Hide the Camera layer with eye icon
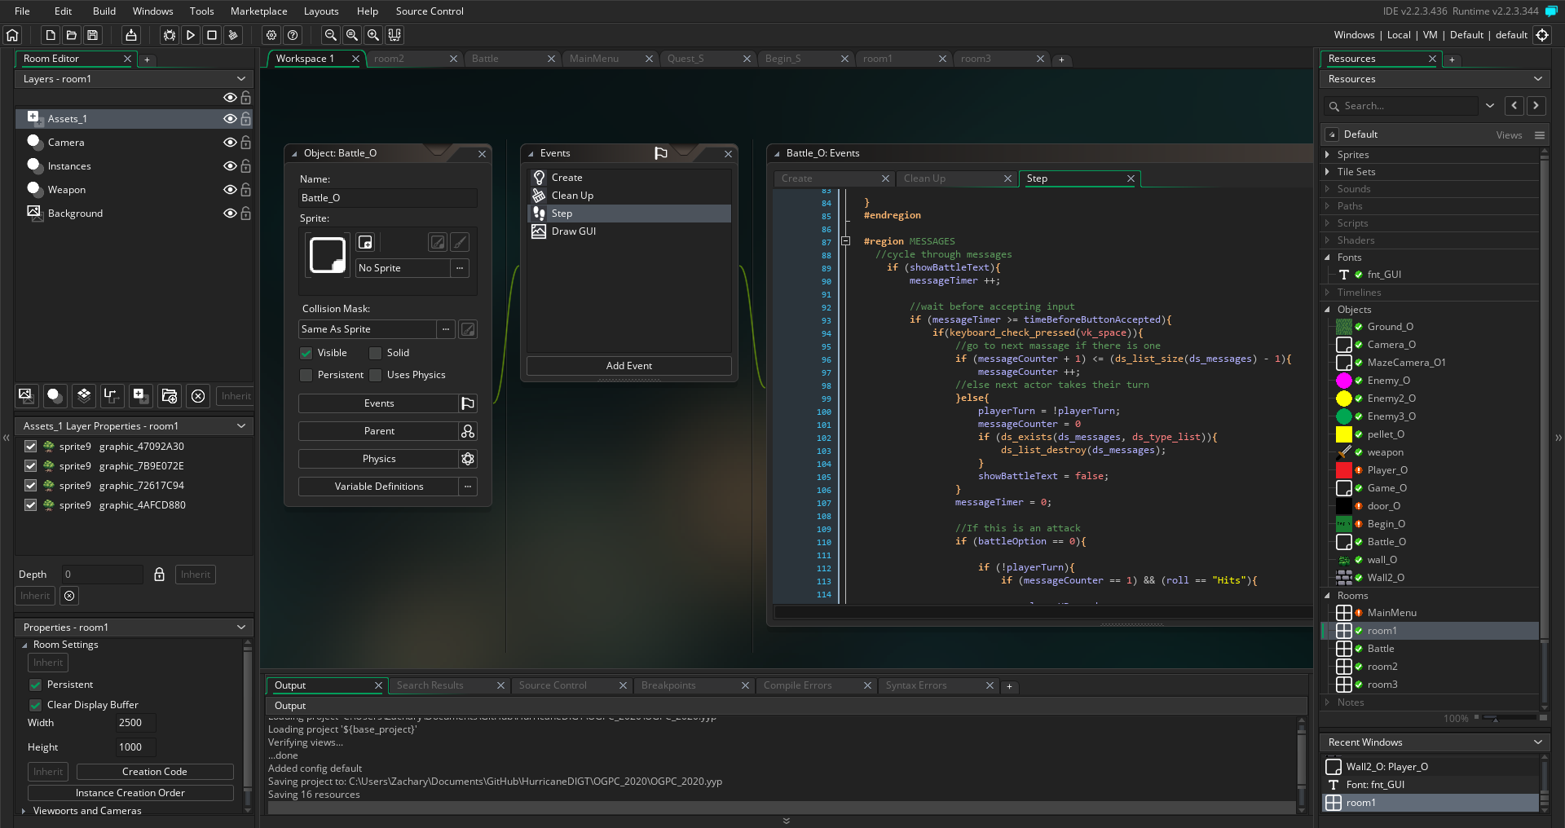This screenshot has width=1565, height=828. click(230, 143)
